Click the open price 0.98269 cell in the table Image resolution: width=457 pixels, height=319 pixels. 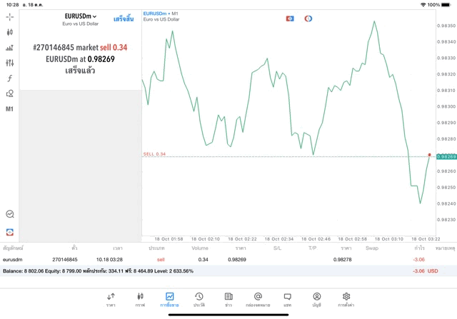(237, 260)
